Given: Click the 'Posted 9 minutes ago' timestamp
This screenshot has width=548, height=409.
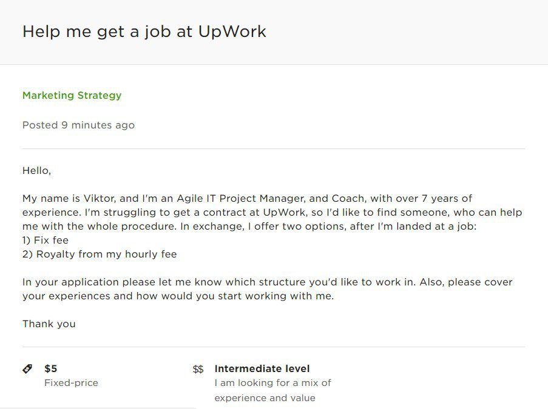Looking at the screenshot, I should pos(78,125).
